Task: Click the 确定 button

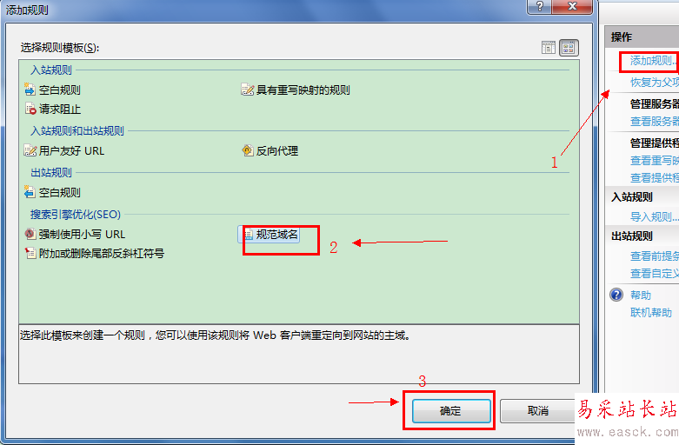Action: pyautogui.click(x=451, y=410)
